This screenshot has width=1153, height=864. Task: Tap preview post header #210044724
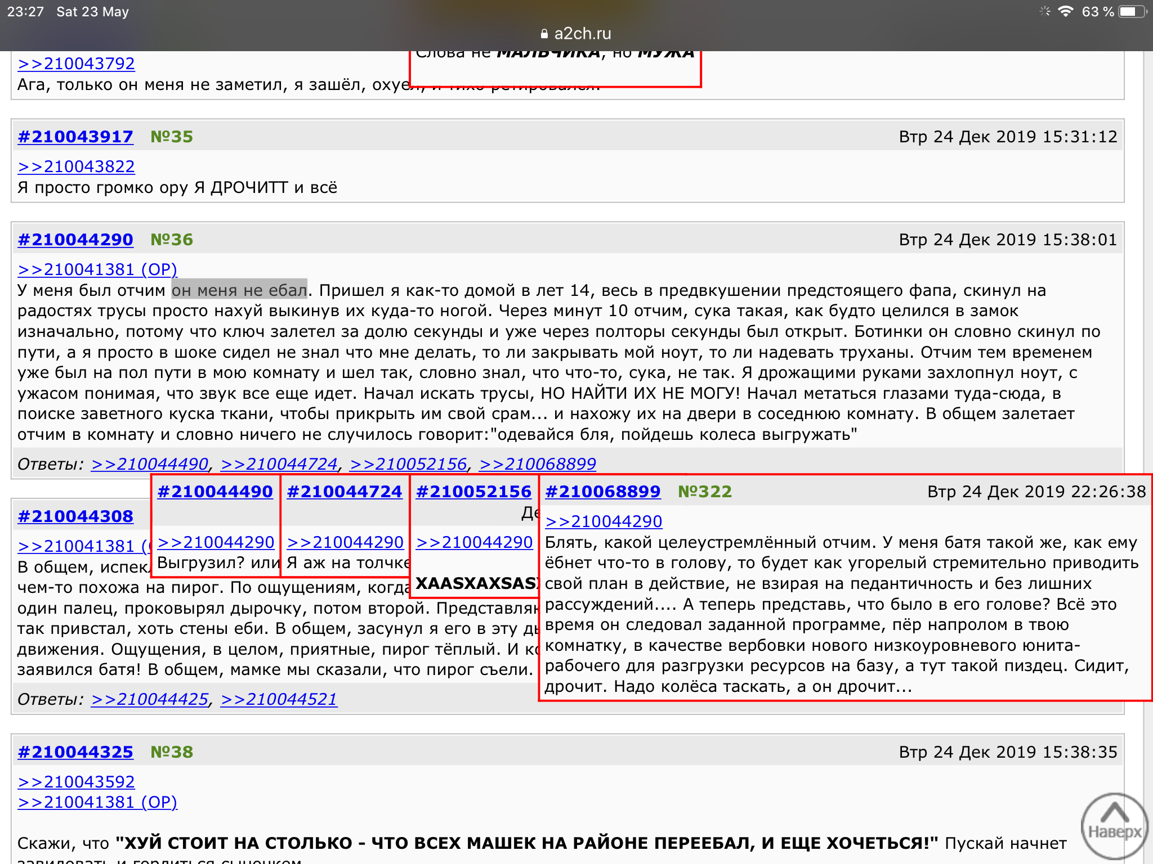[x=345, y=492]
